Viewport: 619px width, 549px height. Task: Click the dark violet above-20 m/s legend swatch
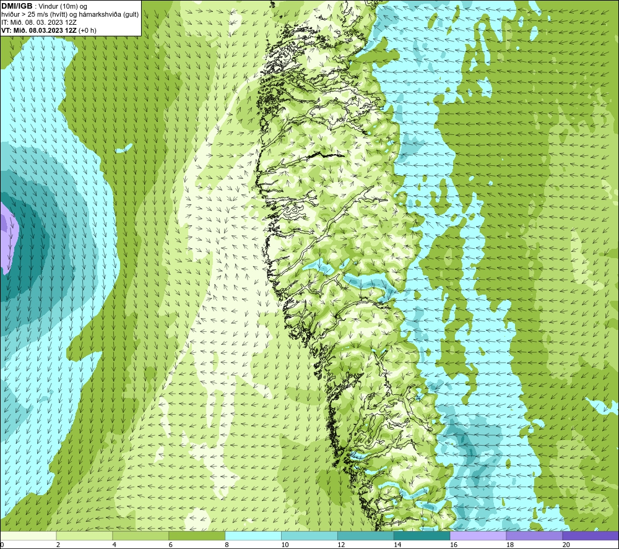(590, 535)
